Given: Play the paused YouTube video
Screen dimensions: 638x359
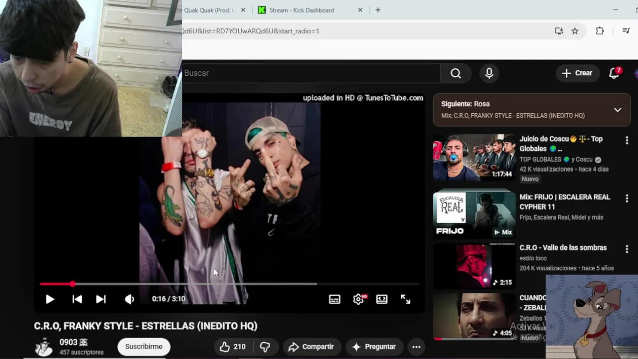Looking at the screenshot, I should pyautogui.click(x=50, y=299).
